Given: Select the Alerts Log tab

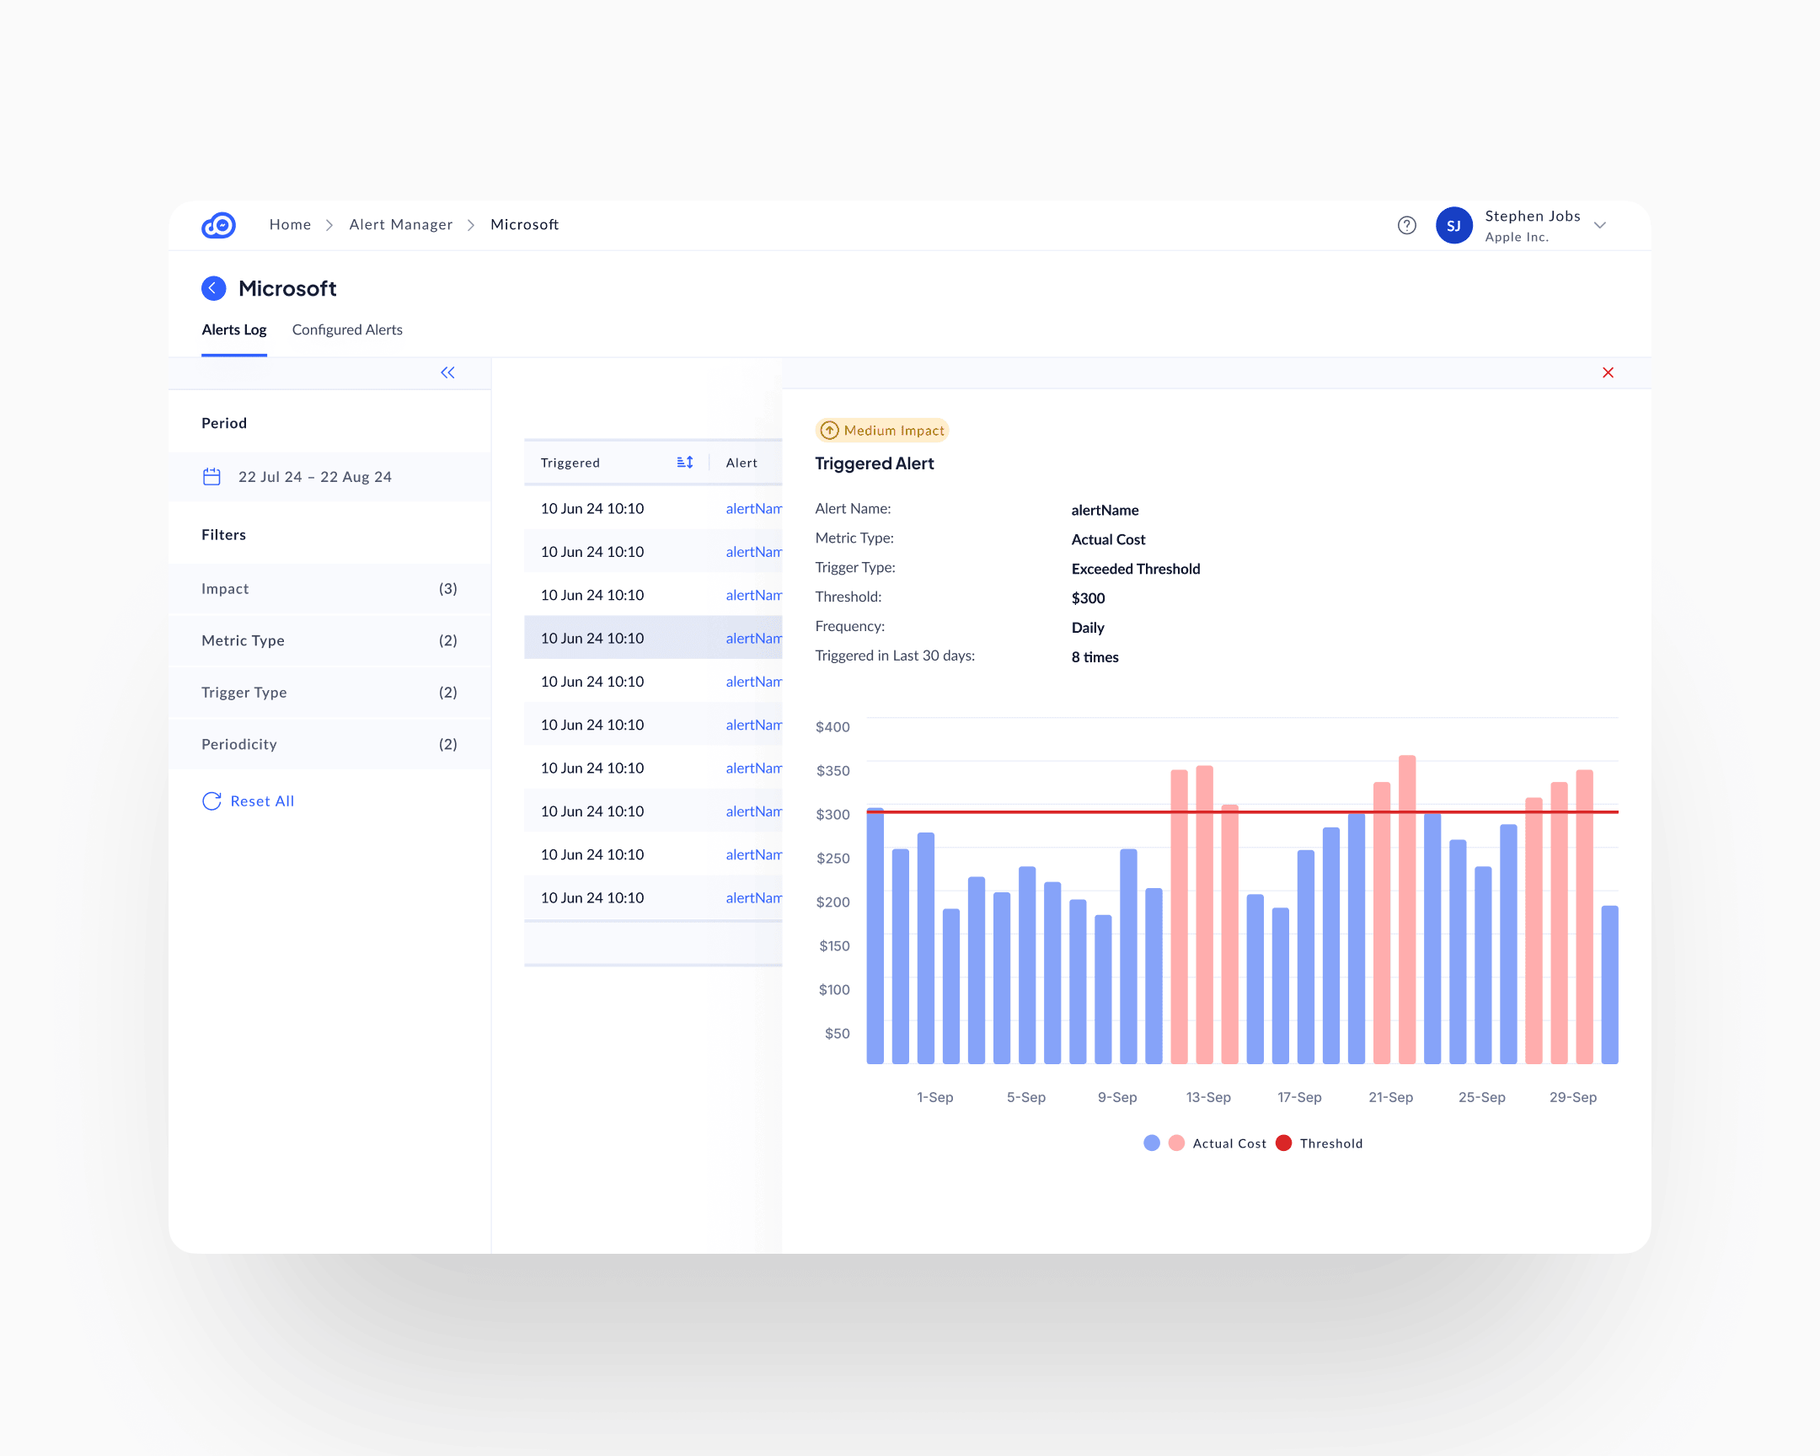Looking at the screenshot, I should click(x=234, y=330).
